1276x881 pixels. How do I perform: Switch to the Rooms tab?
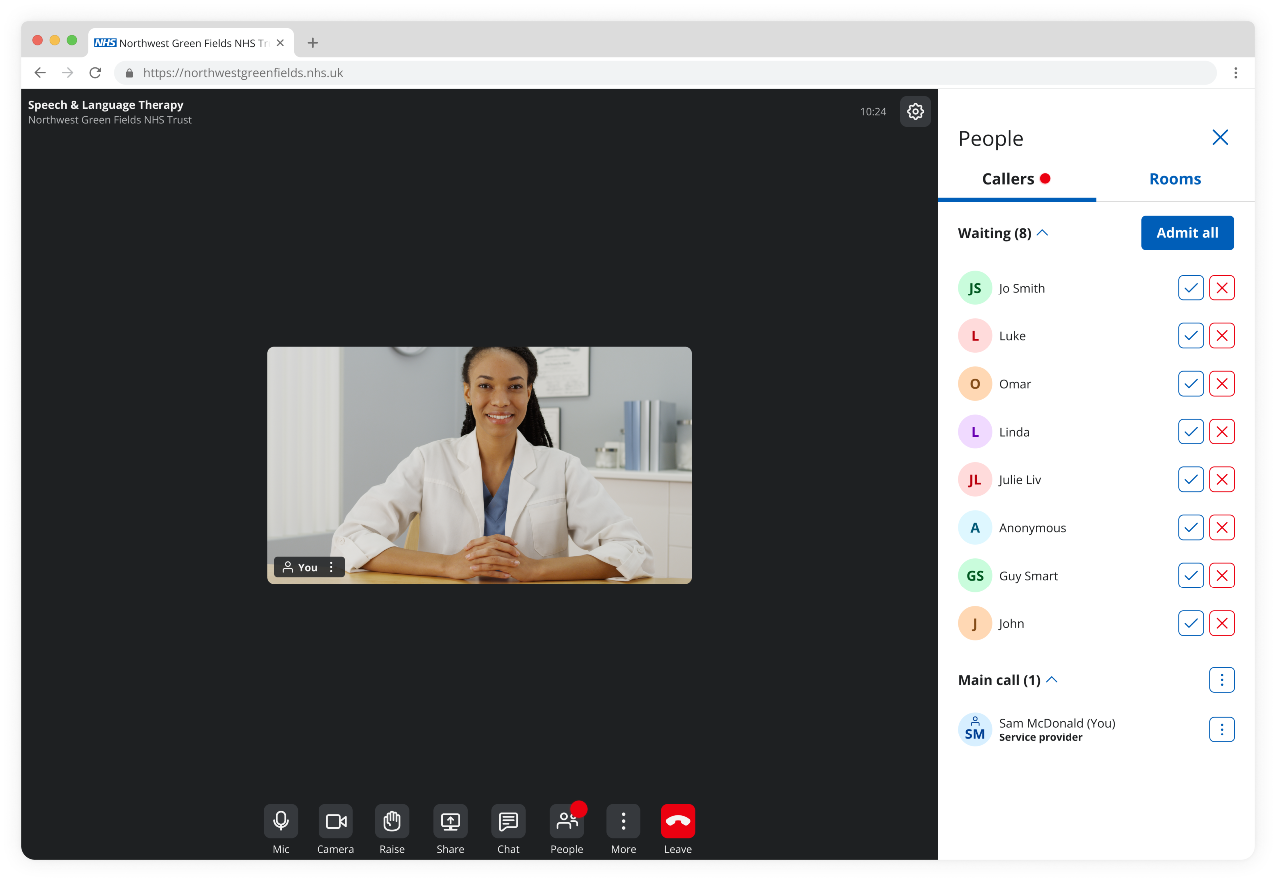tap(1174, 179)
